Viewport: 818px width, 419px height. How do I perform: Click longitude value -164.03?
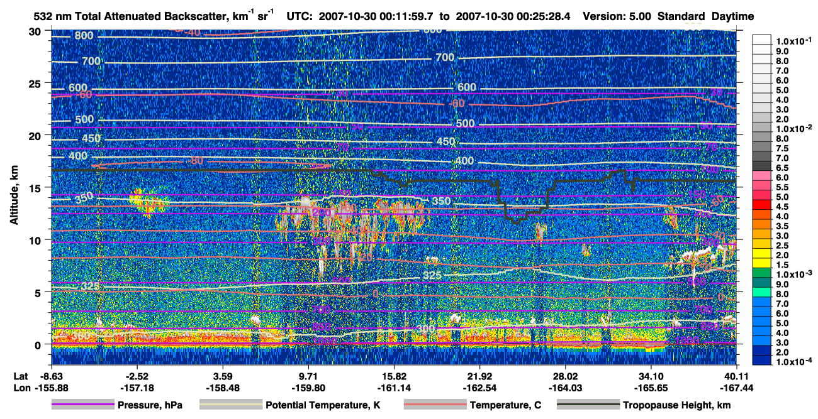[x=565, y=388]
